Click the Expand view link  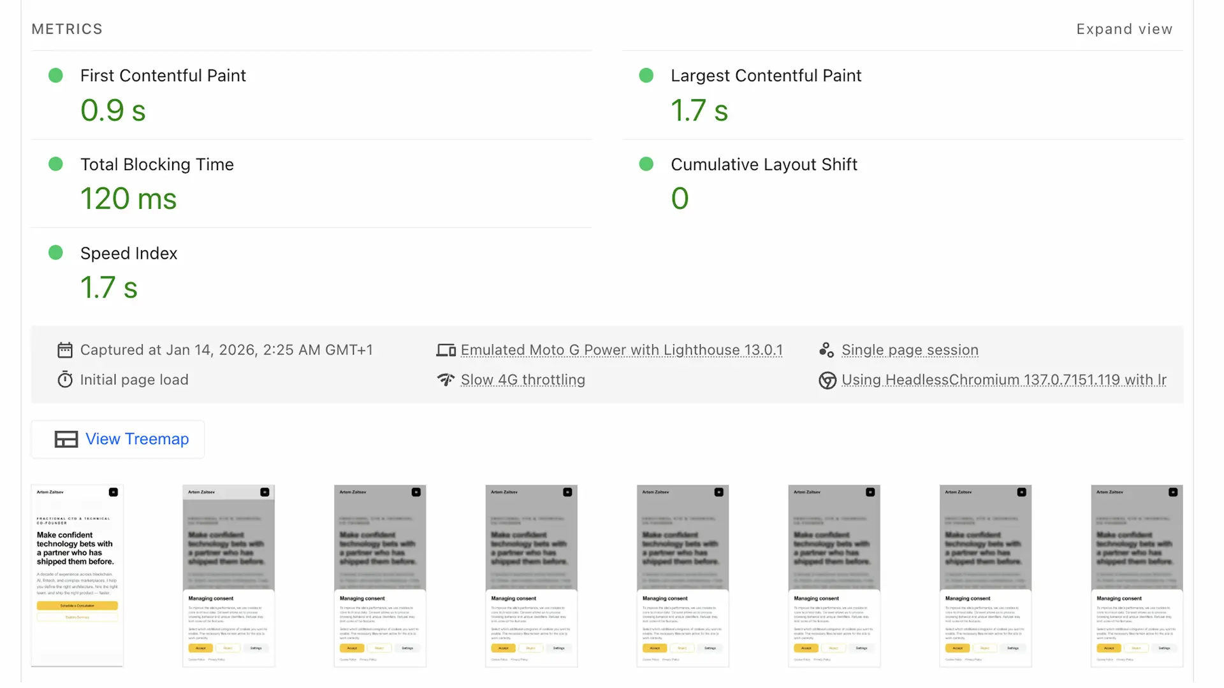pyautogui.click(x=1124, y=29)
